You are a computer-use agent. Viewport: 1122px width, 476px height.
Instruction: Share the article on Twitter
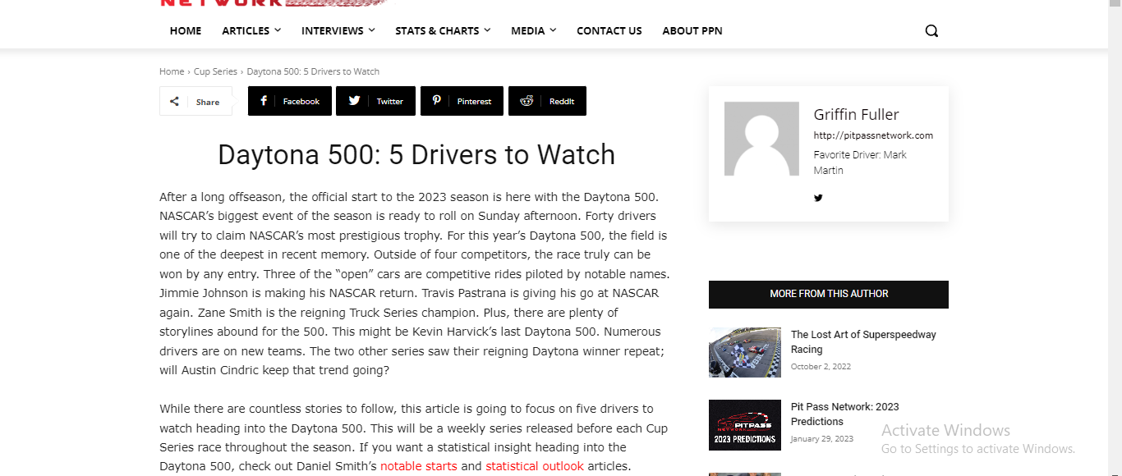(375, 101)
